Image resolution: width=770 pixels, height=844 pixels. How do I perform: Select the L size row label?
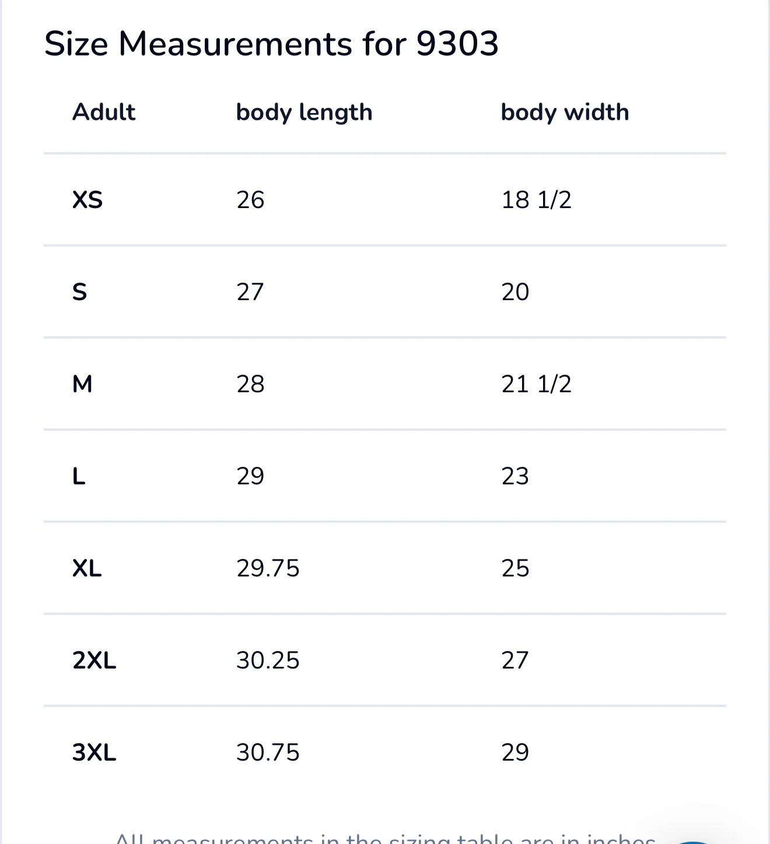tap(79, 476)
